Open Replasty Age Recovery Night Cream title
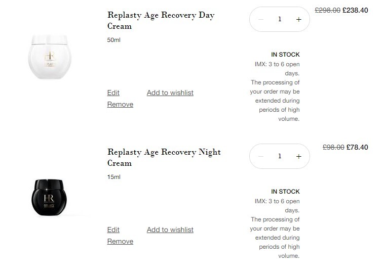Screen dimensions: 383x273 pos(164,157)
